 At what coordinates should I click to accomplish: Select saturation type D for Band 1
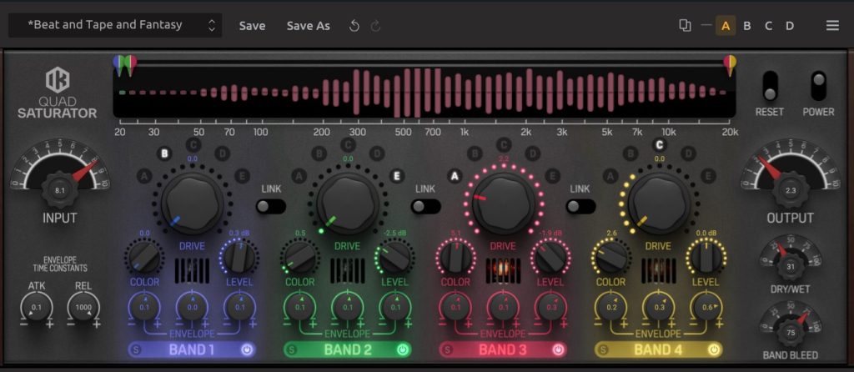[222, 153]
